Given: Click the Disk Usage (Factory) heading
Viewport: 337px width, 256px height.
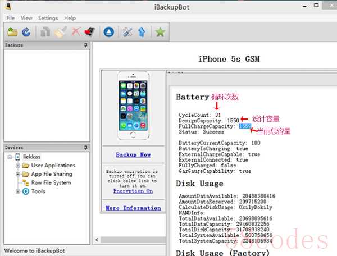Looking at the screenshot, I should click(x=222, y=253).
